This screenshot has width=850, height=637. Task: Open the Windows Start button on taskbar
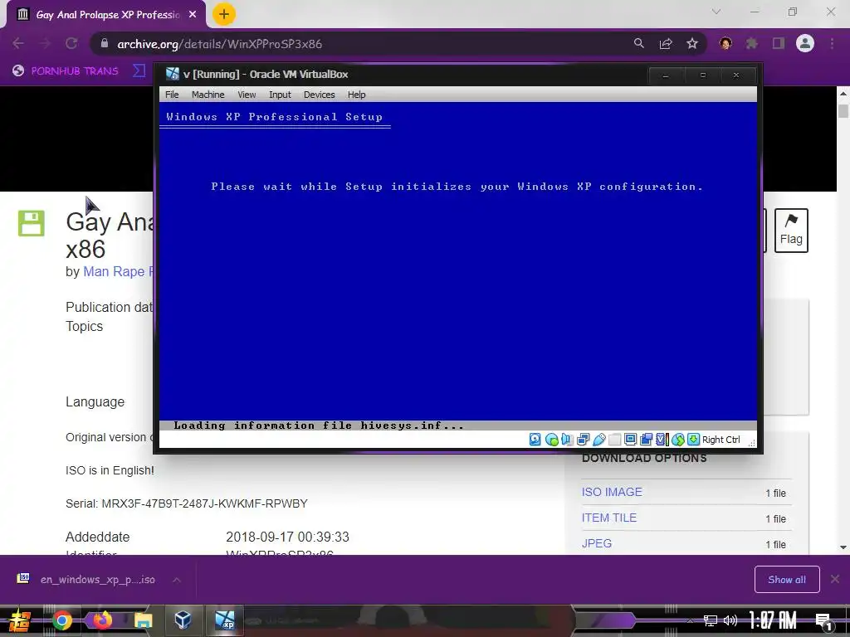[19, 620]
